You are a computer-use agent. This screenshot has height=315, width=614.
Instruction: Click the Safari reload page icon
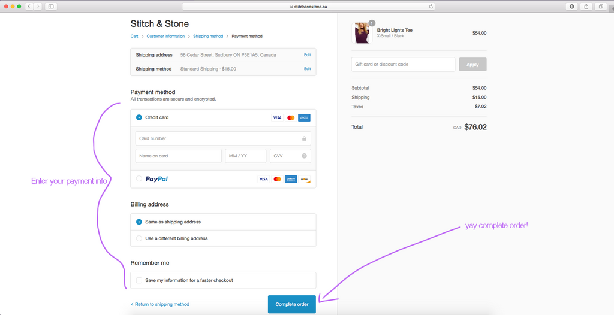pos(431,7)
